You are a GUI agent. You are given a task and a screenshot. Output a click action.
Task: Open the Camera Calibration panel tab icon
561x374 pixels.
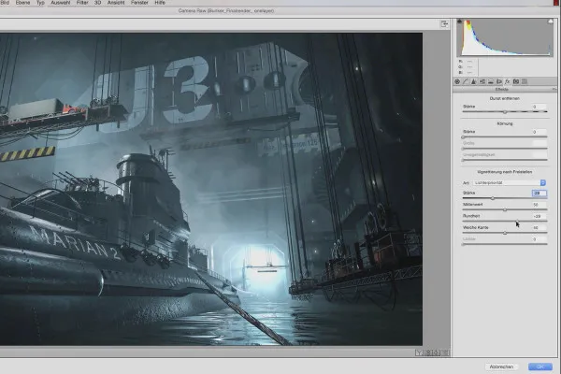click(516, 81)
